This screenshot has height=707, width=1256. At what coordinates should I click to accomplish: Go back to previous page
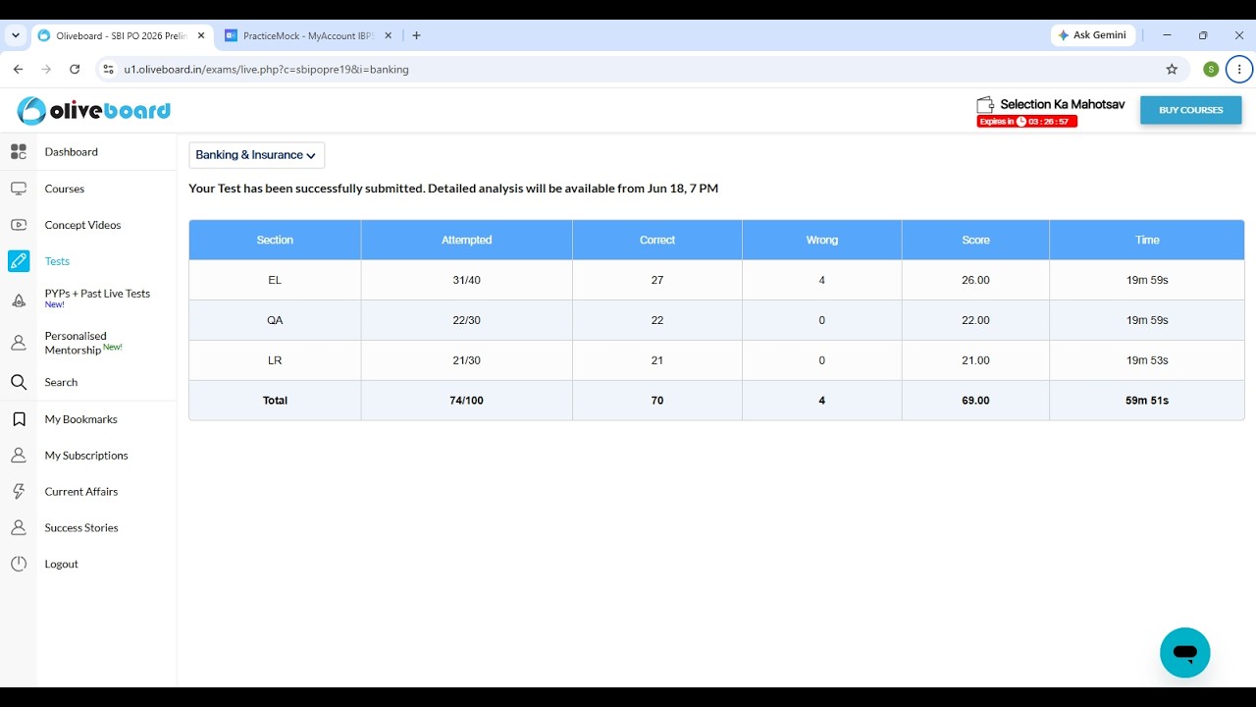coord(18,70)
